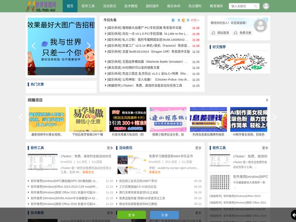Screen dimensions: 296x222
Task: Open the 教育辅导 nav menu
Action: pos(216,6)
